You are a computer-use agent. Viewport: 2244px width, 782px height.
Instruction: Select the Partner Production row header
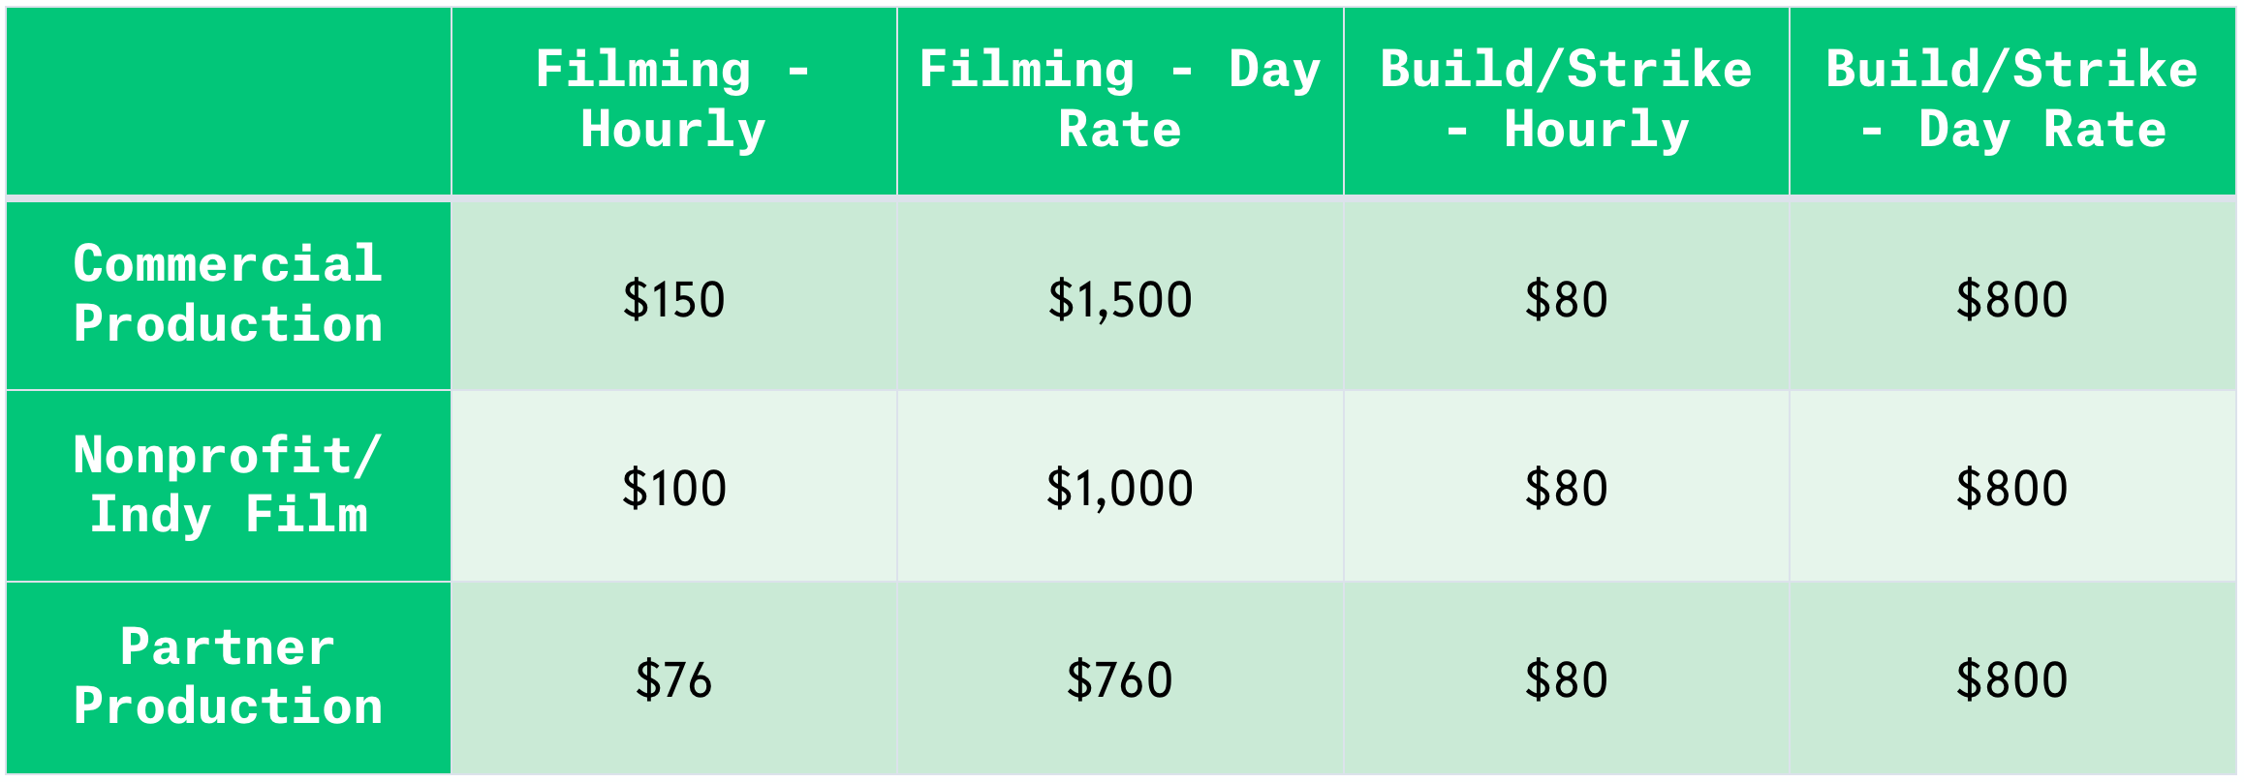[229, 677]
